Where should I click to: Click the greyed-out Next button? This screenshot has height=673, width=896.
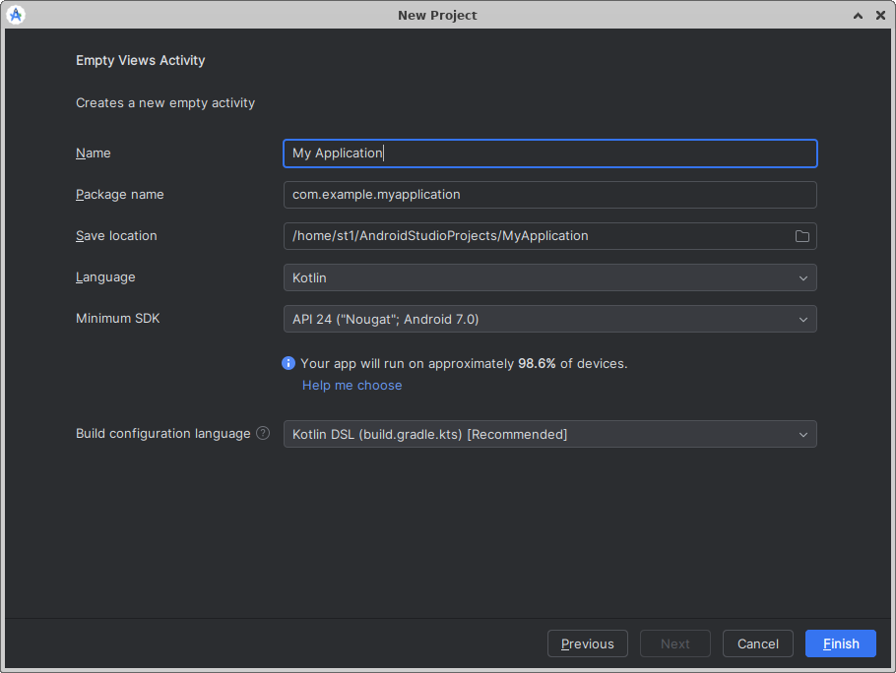point(674,643)
